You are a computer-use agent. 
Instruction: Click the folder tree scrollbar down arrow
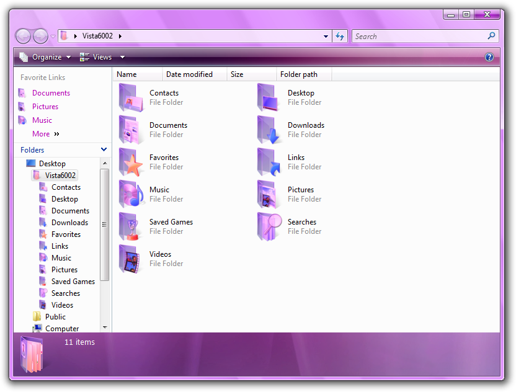point(104,327)
